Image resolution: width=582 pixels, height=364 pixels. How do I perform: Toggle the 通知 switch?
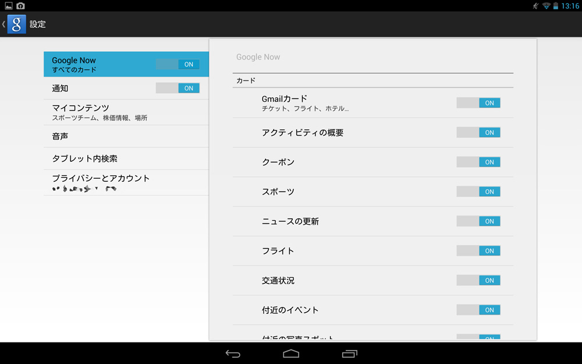(x=178, y=88)
